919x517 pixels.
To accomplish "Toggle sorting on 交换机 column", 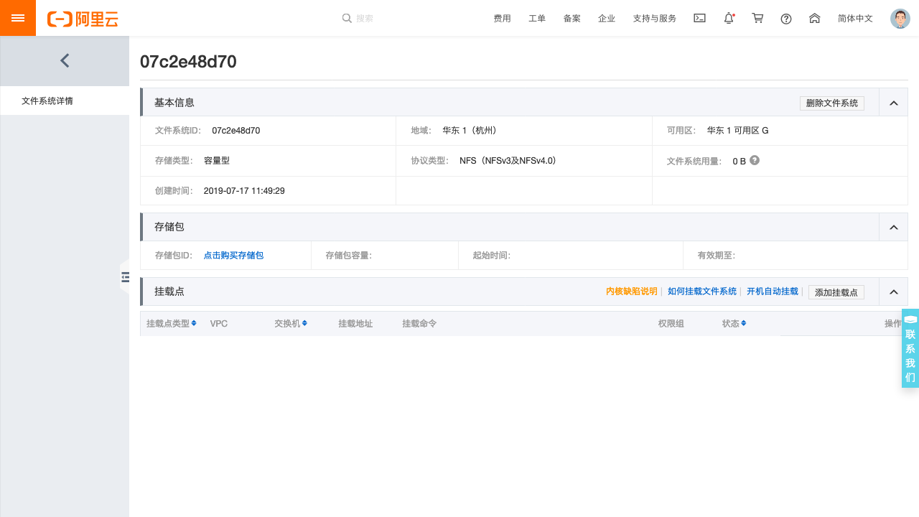I will (304, 323).
